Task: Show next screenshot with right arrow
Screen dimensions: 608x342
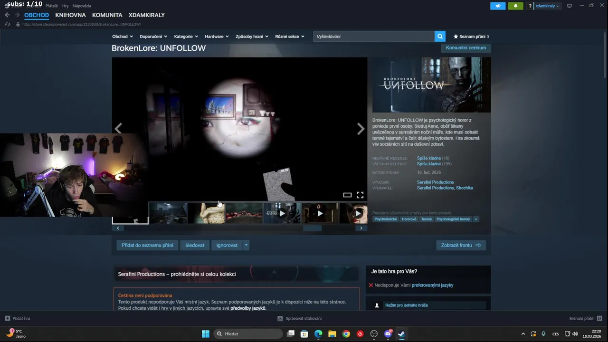Action: [x=361, y=128]
